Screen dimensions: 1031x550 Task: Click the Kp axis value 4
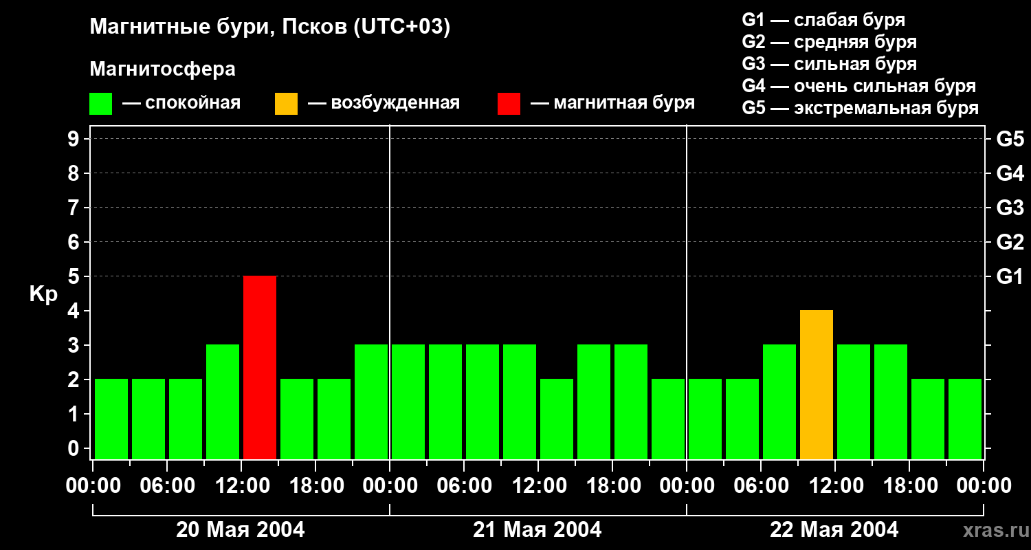[75, 311]
